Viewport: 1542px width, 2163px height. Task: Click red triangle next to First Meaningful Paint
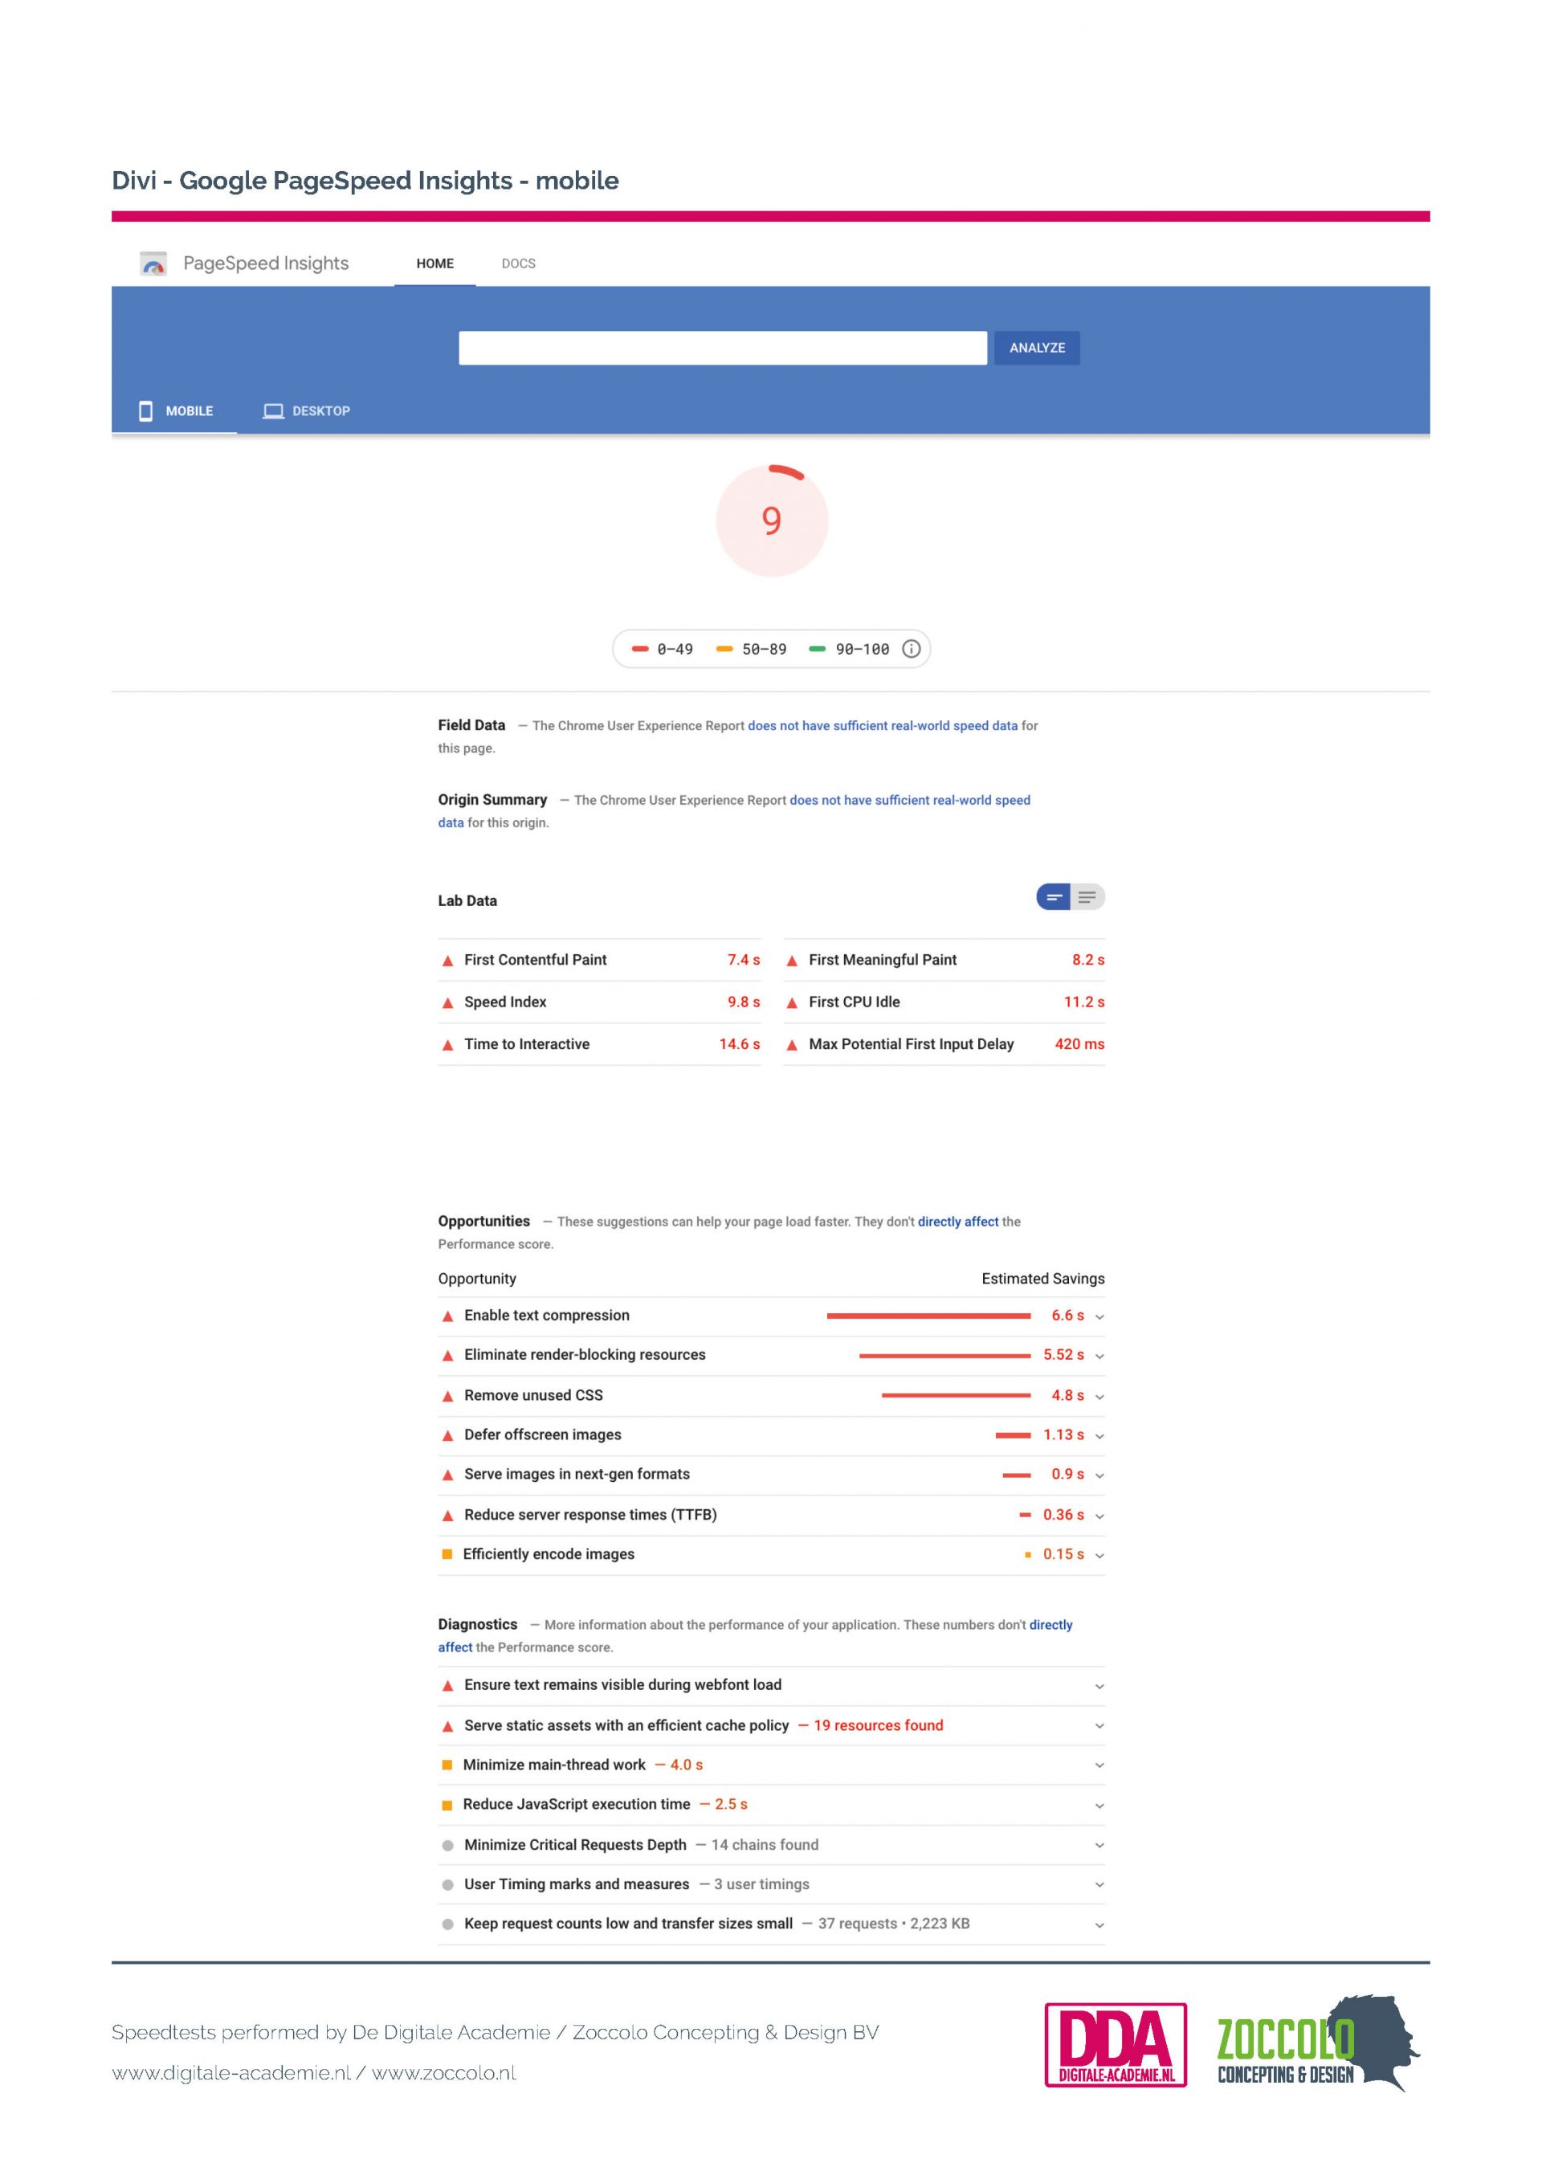pyautogui.click(x=792, y=960)
